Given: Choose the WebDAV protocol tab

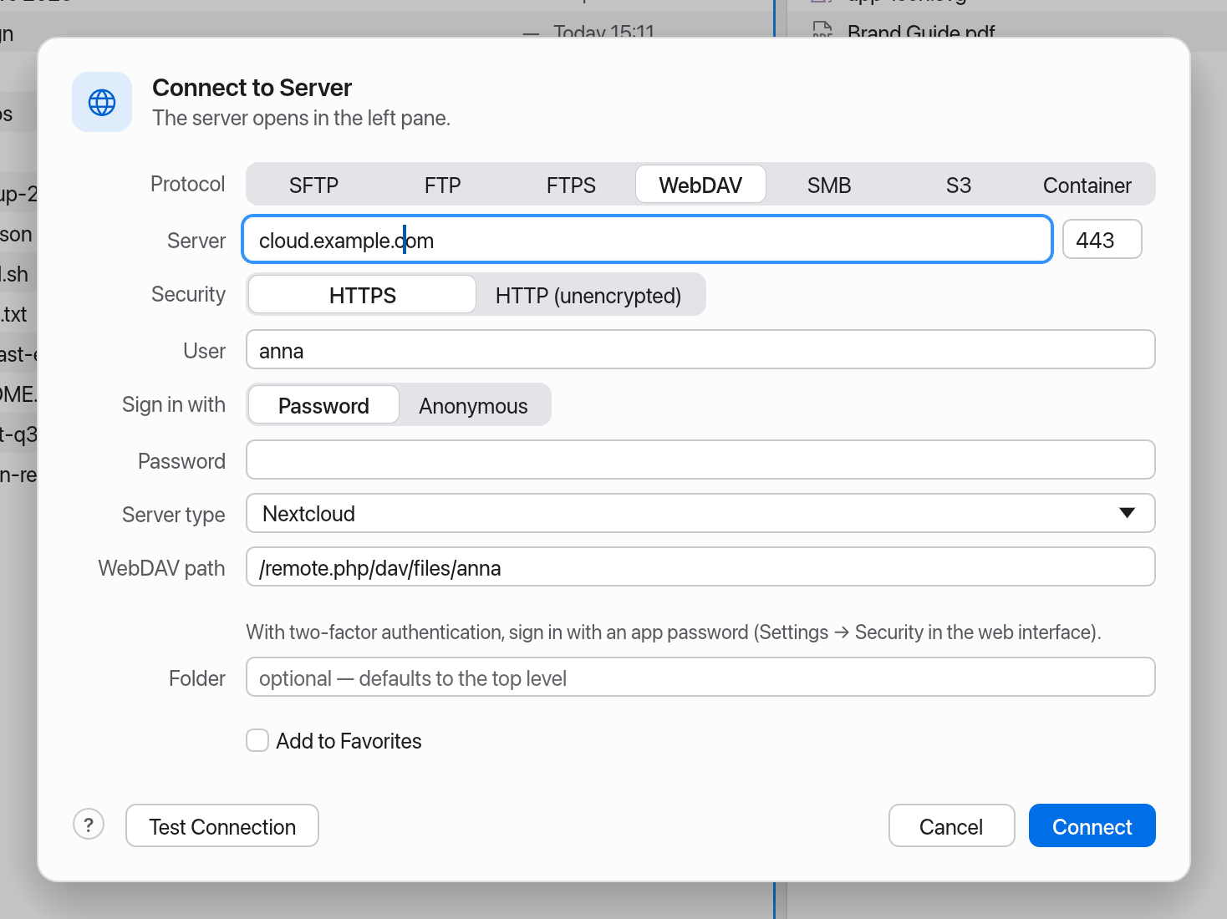Looking at the screenshot, I should point(700,185).
